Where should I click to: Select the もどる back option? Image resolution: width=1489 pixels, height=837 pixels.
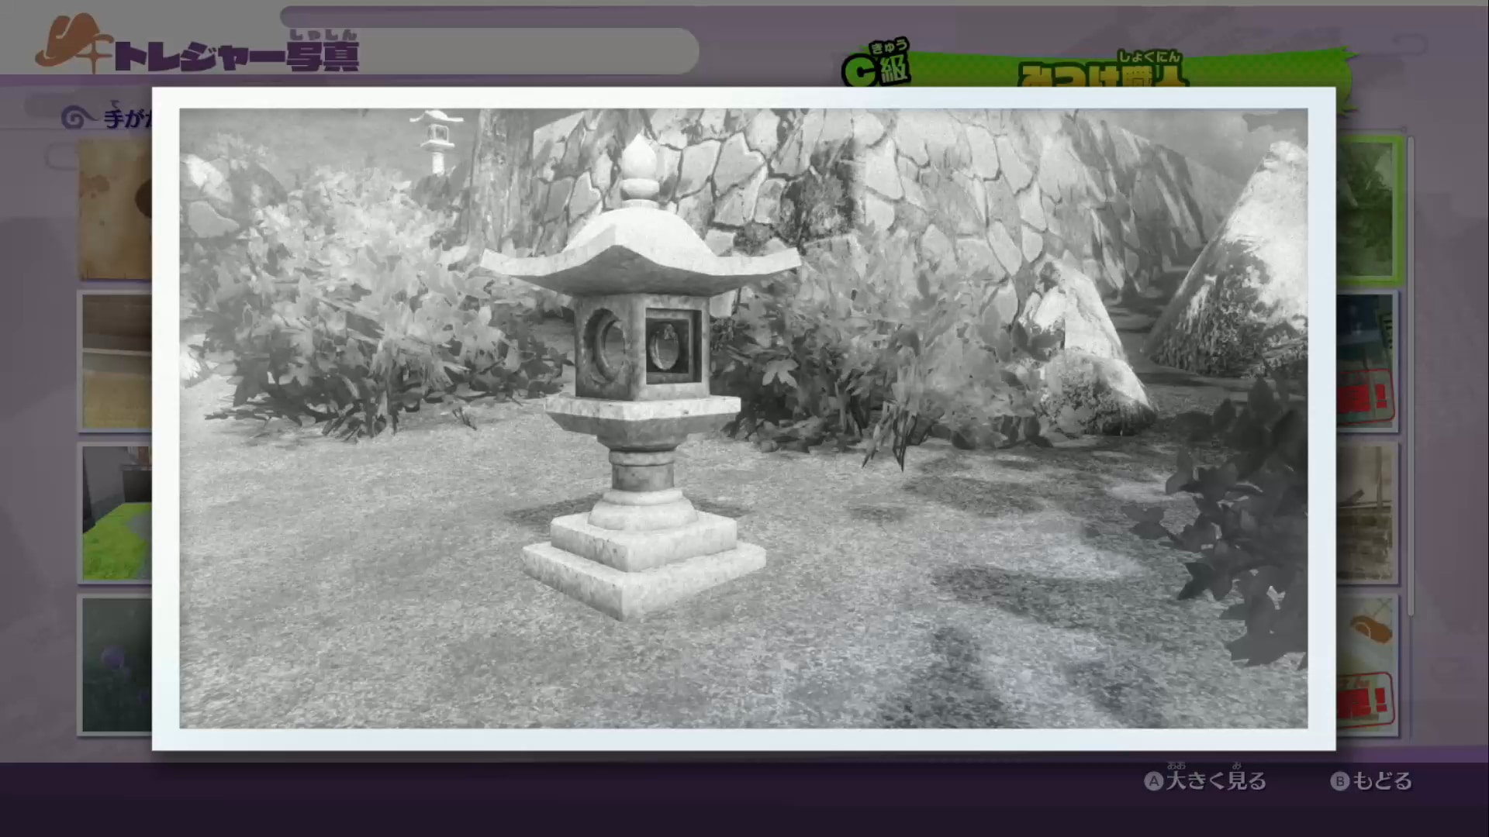click(1372, 780)
